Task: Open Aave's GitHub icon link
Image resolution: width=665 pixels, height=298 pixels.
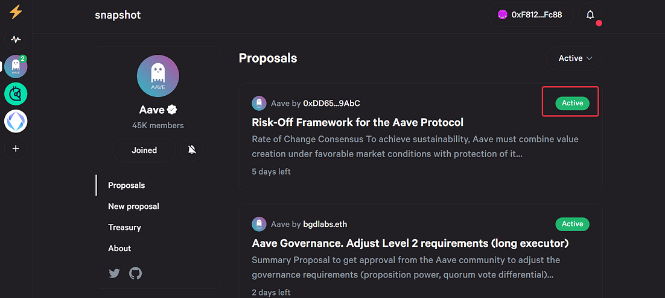Action: coord(135,273)
